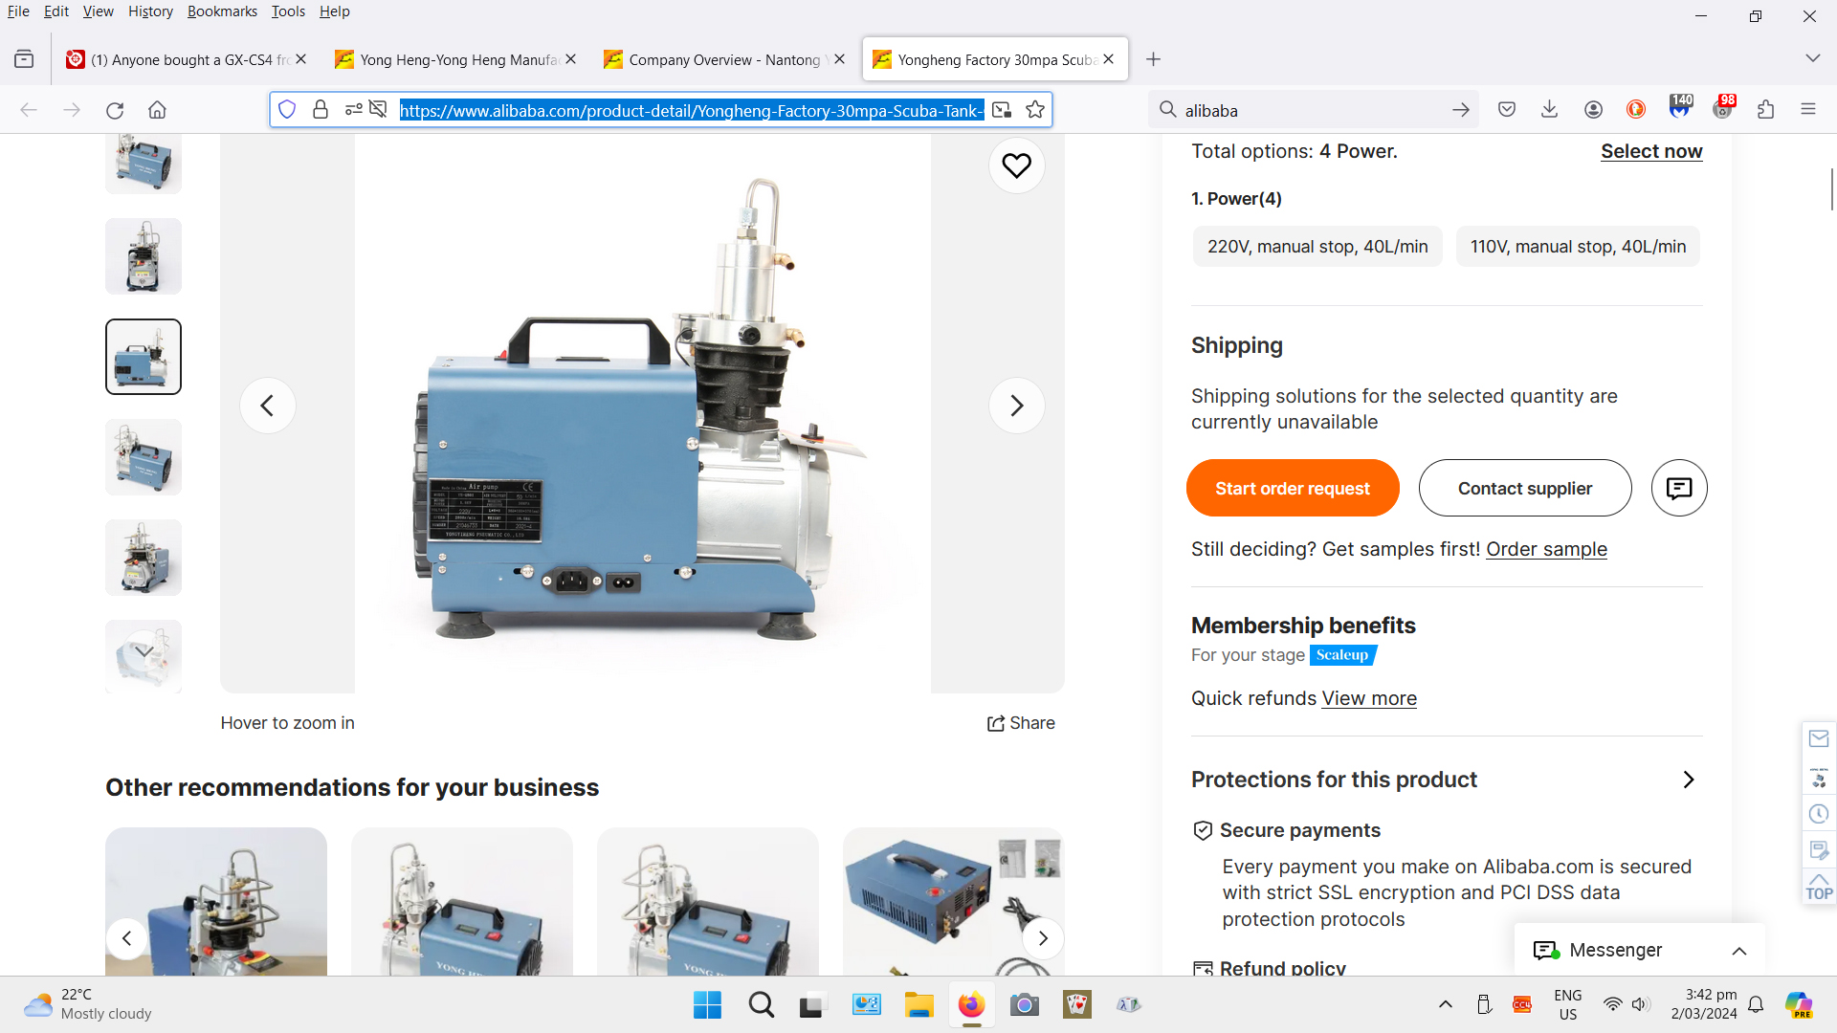The height and width of the screenshot is (1033, 1837).
Task: Open the File menu
Action: tap(18, 11)
